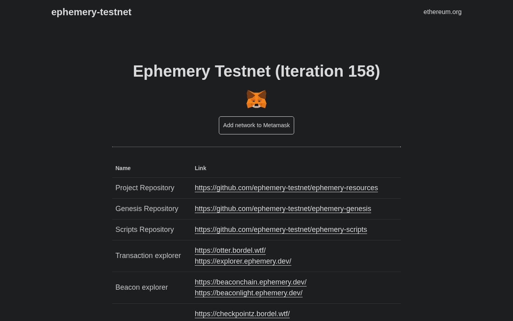Open the ephemery-resources GitHub link

286,188
